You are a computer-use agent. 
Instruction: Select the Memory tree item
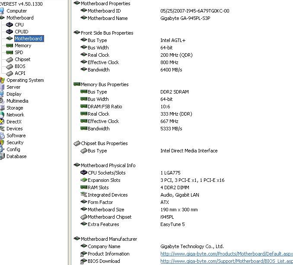(x=23, y=45)
